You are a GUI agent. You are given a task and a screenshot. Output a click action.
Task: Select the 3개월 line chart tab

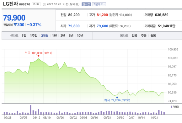point(45,36)
